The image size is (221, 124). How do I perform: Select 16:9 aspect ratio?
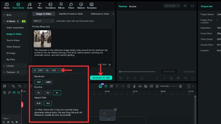[x=48, y=103]
